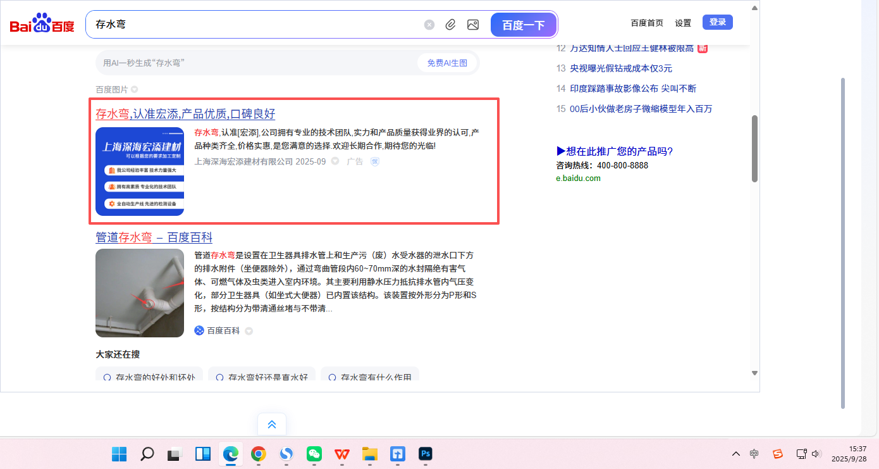Viewport: 879px width, 469px height.
Task: Open the 管道存水弯 – 百度百科 result link
Action: click(154, 237)
